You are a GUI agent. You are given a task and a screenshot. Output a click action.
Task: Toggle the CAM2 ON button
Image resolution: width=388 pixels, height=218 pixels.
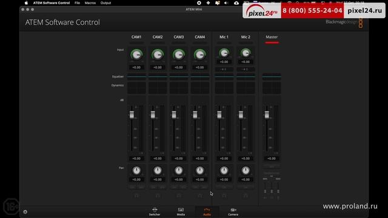click(153, 187)
